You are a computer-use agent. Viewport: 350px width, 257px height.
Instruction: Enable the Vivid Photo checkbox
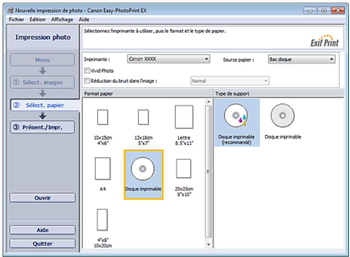coord(87,71)
